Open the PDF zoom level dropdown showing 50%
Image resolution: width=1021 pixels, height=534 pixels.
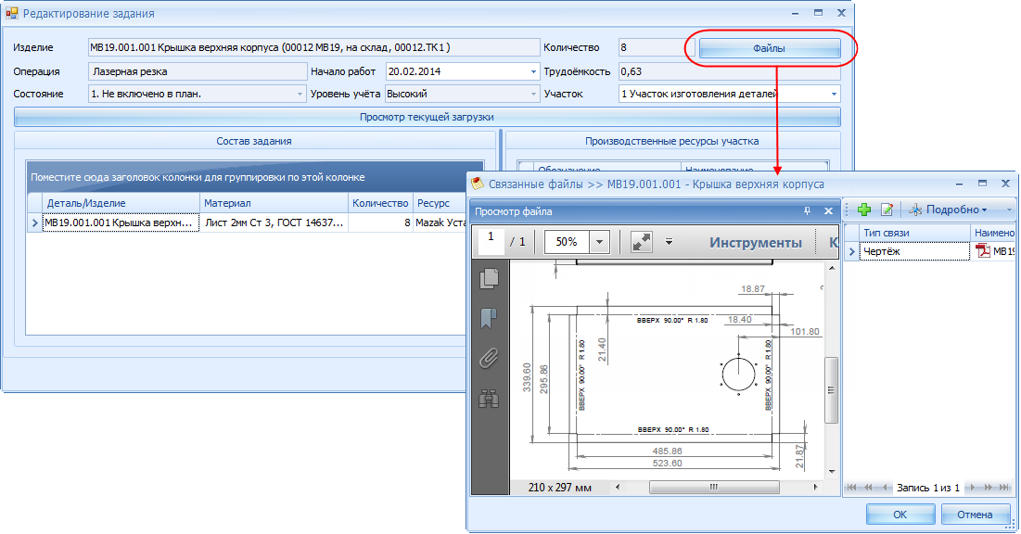click(599, 242)
